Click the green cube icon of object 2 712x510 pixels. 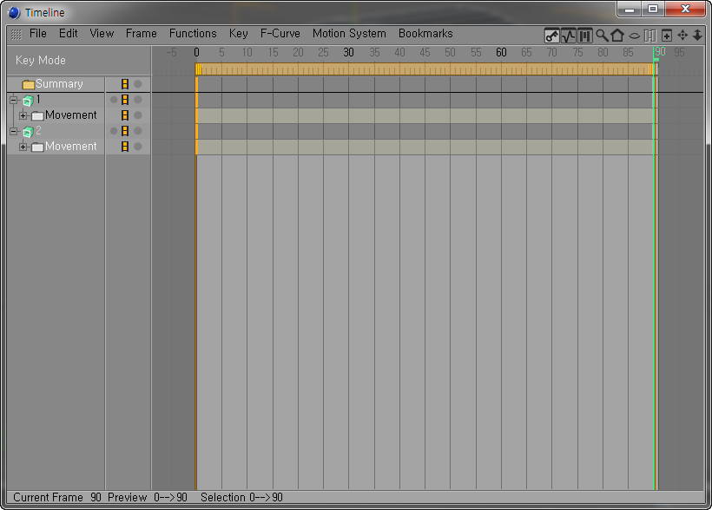pyautogui.click(x=28, y=132)
